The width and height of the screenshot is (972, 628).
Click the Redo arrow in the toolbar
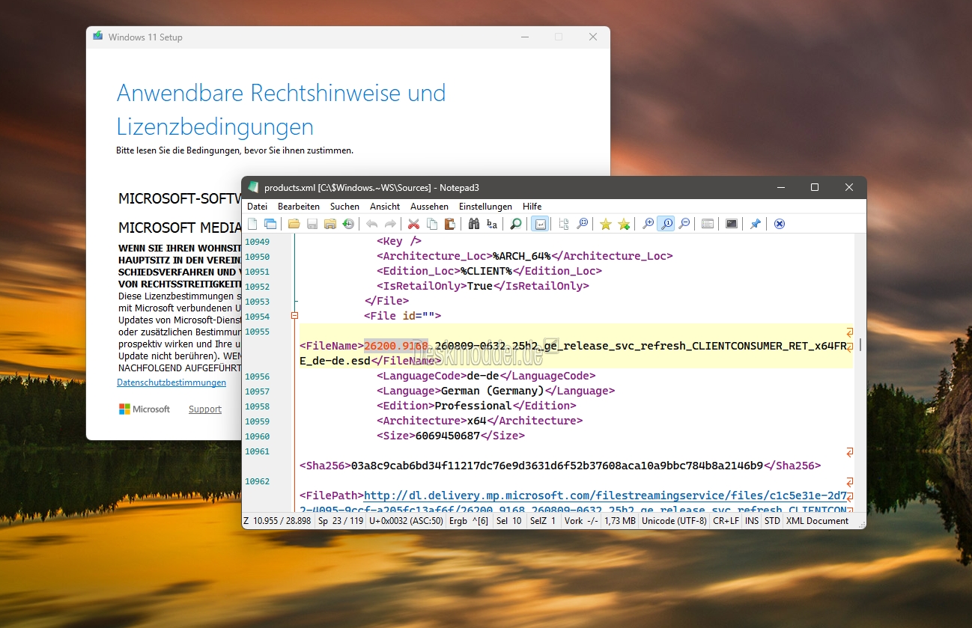click(x=390, y=224)
